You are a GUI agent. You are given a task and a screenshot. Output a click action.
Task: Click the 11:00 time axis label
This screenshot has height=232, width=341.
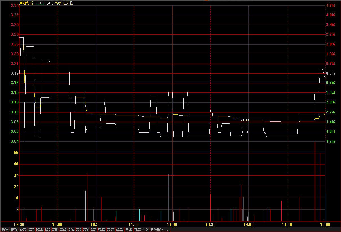[x=134, y=225]
